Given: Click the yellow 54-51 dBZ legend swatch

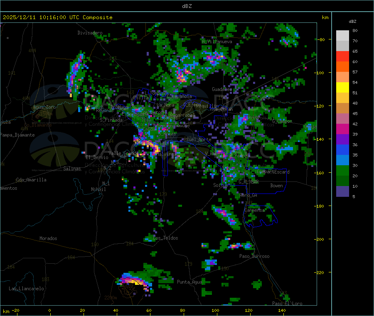Looking at the screenshot, I should point(342,88).
